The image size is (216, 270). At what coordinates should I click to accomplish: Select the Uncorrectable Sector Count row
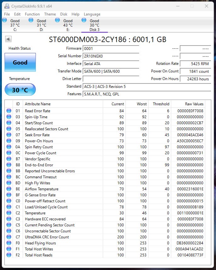pyautogui.click(x=105, y=231)
